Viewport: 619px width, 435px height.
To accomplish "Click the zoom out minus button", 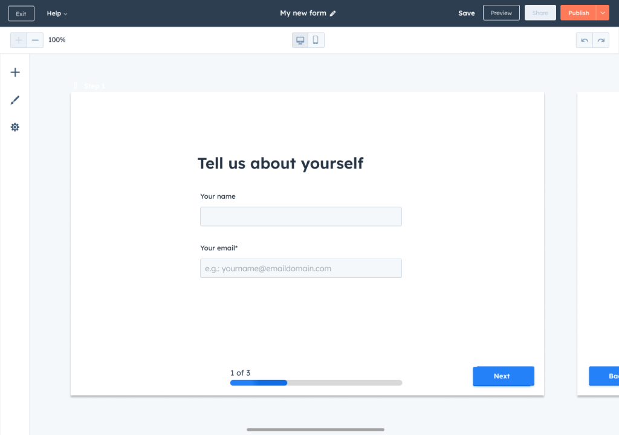I will pos(35,40).
